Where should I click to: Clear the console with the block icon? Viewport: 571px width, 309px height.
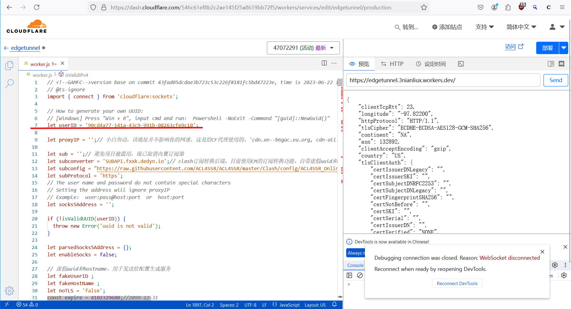(x=360, y=275)
